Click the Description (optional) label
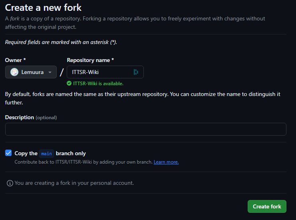 [x=31, y=117]
